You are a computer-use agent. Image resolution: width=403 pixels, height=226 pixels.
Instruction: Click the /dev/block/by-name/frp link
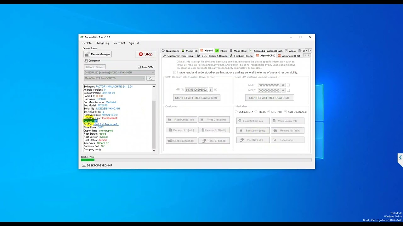(106, 124)
